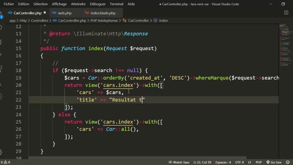Viewport: 293px width, 165px height.
Task: Open the Fichier menu
Action: pos(9,4)
